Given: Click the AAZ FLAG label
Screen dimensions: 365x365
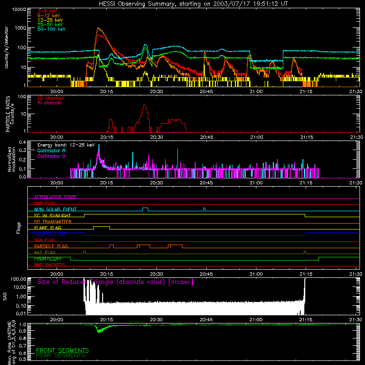Looking at the screenshot, I should click(x=45, y=252).
